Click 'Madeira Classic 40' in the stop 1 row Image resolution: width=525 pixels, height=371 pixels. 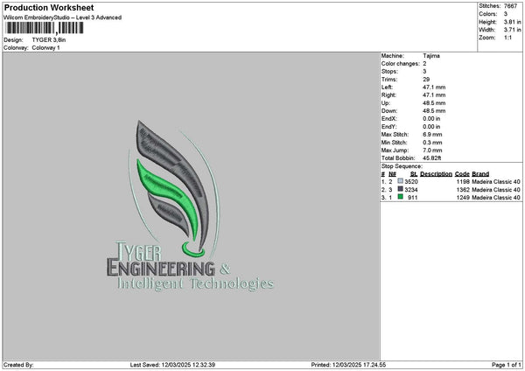[496, 182]
